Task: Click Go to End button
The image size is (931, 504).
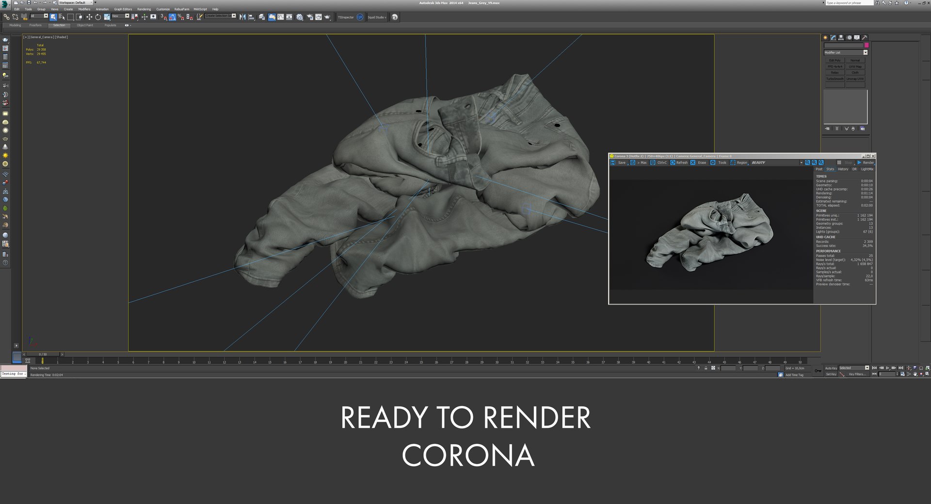Action: pos(901,368)
